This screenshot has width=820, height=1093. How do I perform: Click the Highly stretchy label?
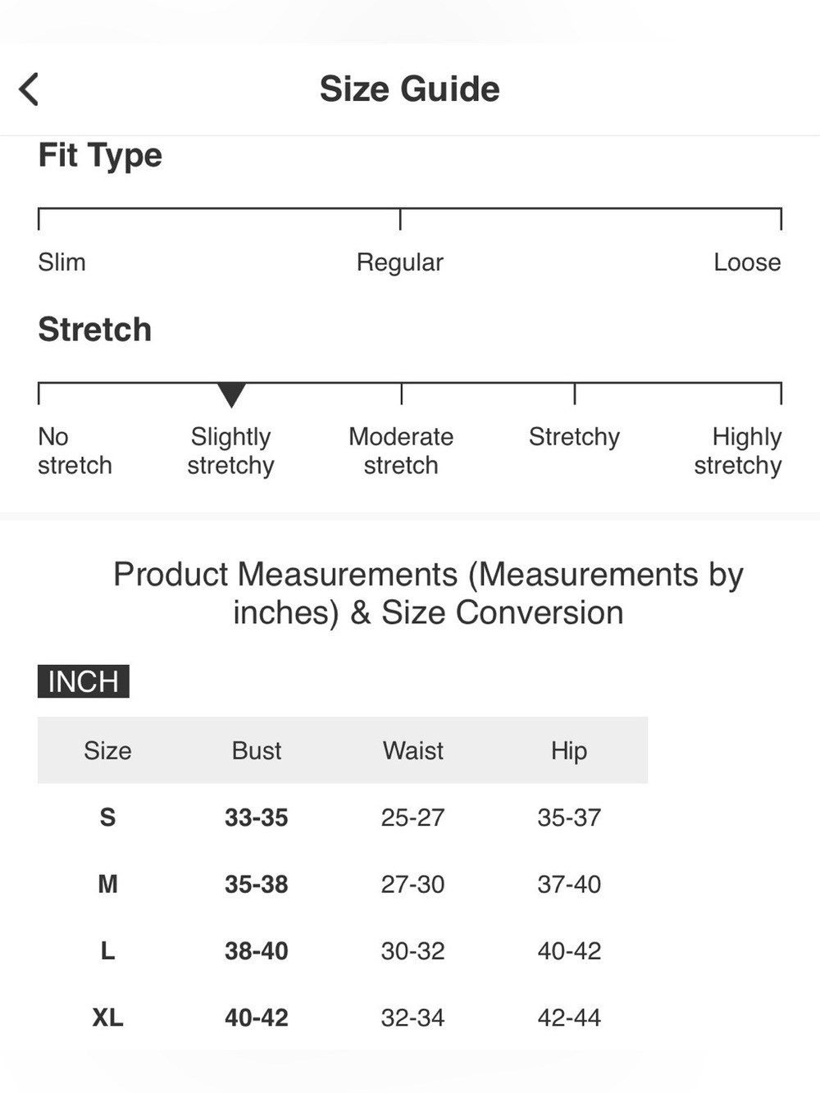pos(738,451)
